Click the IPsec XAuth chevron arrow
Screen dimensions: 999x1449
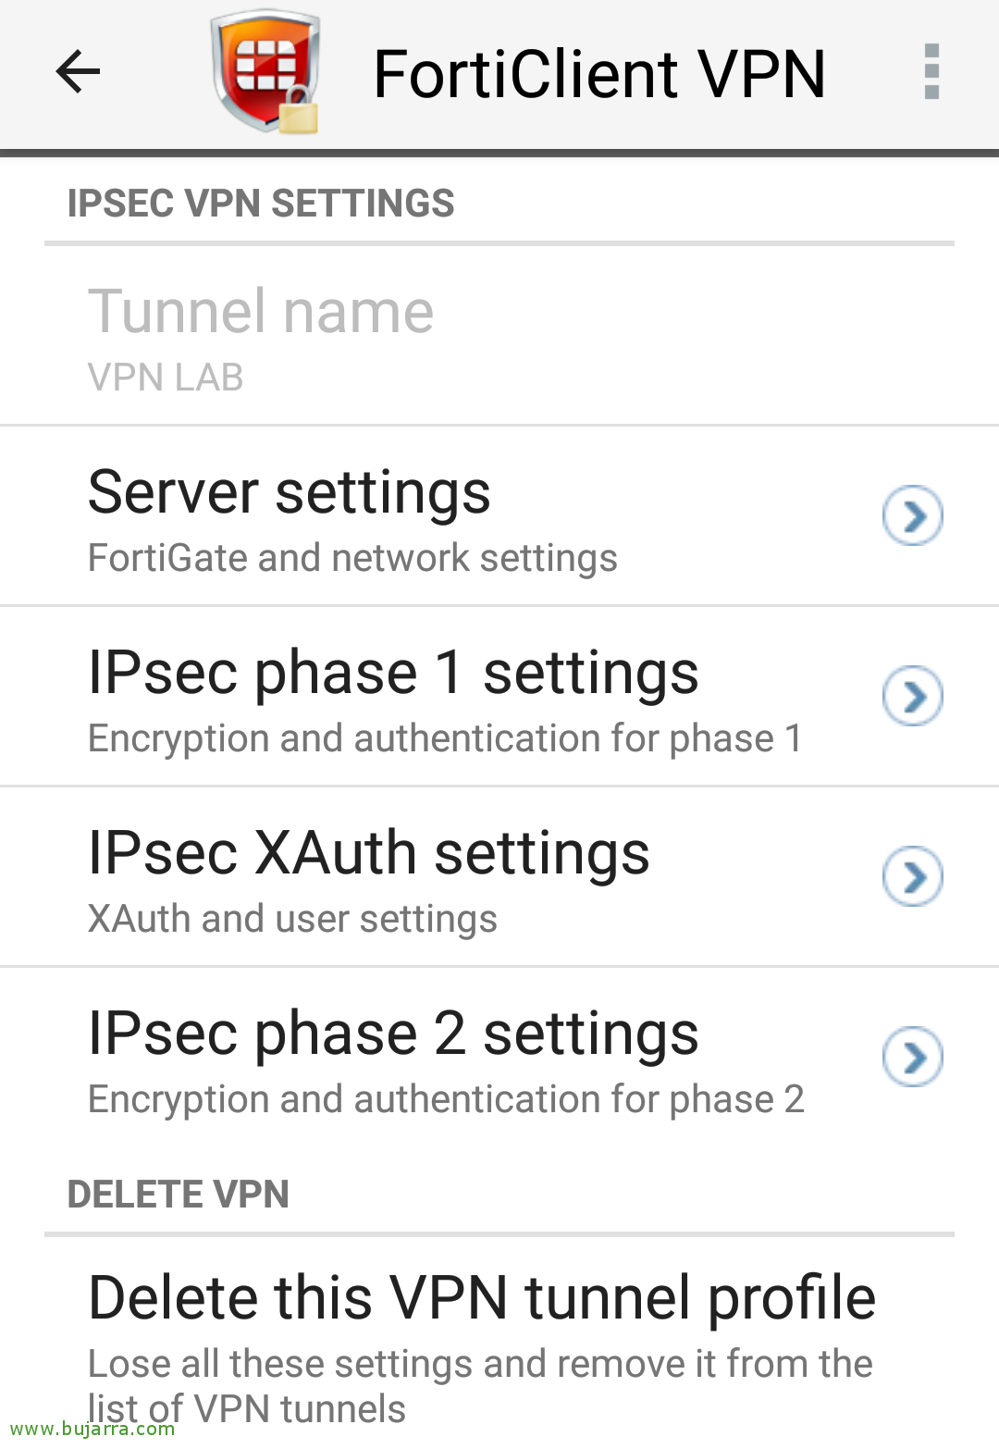tap(912, 876)
